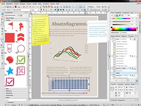Select the pointer tool in left toolbox
The image size is (141, 106).
click(x=2, y=14)
